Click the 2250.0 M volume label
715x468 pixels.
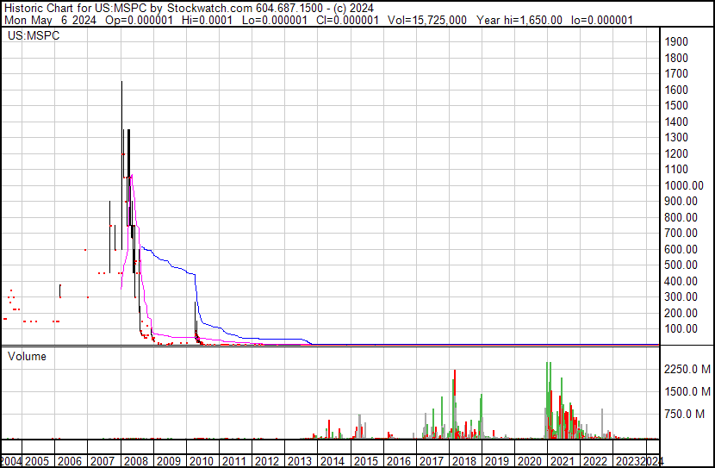[687, 369]
